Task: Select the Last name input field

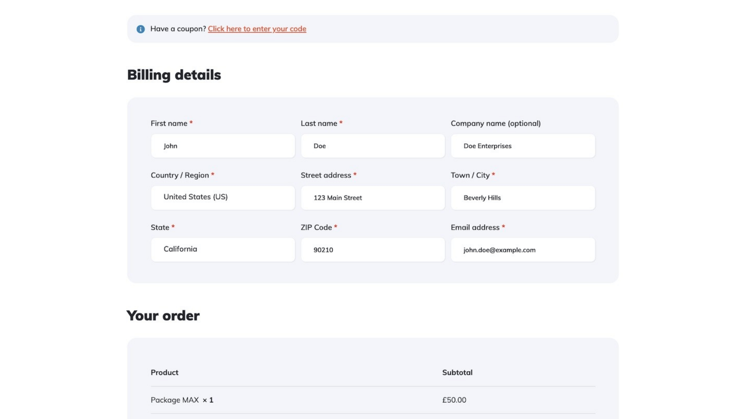Action: 372,146
